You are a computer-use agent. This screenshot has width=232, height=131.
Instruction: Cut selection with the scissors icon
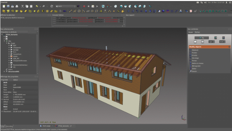click(x=23, y=6)
